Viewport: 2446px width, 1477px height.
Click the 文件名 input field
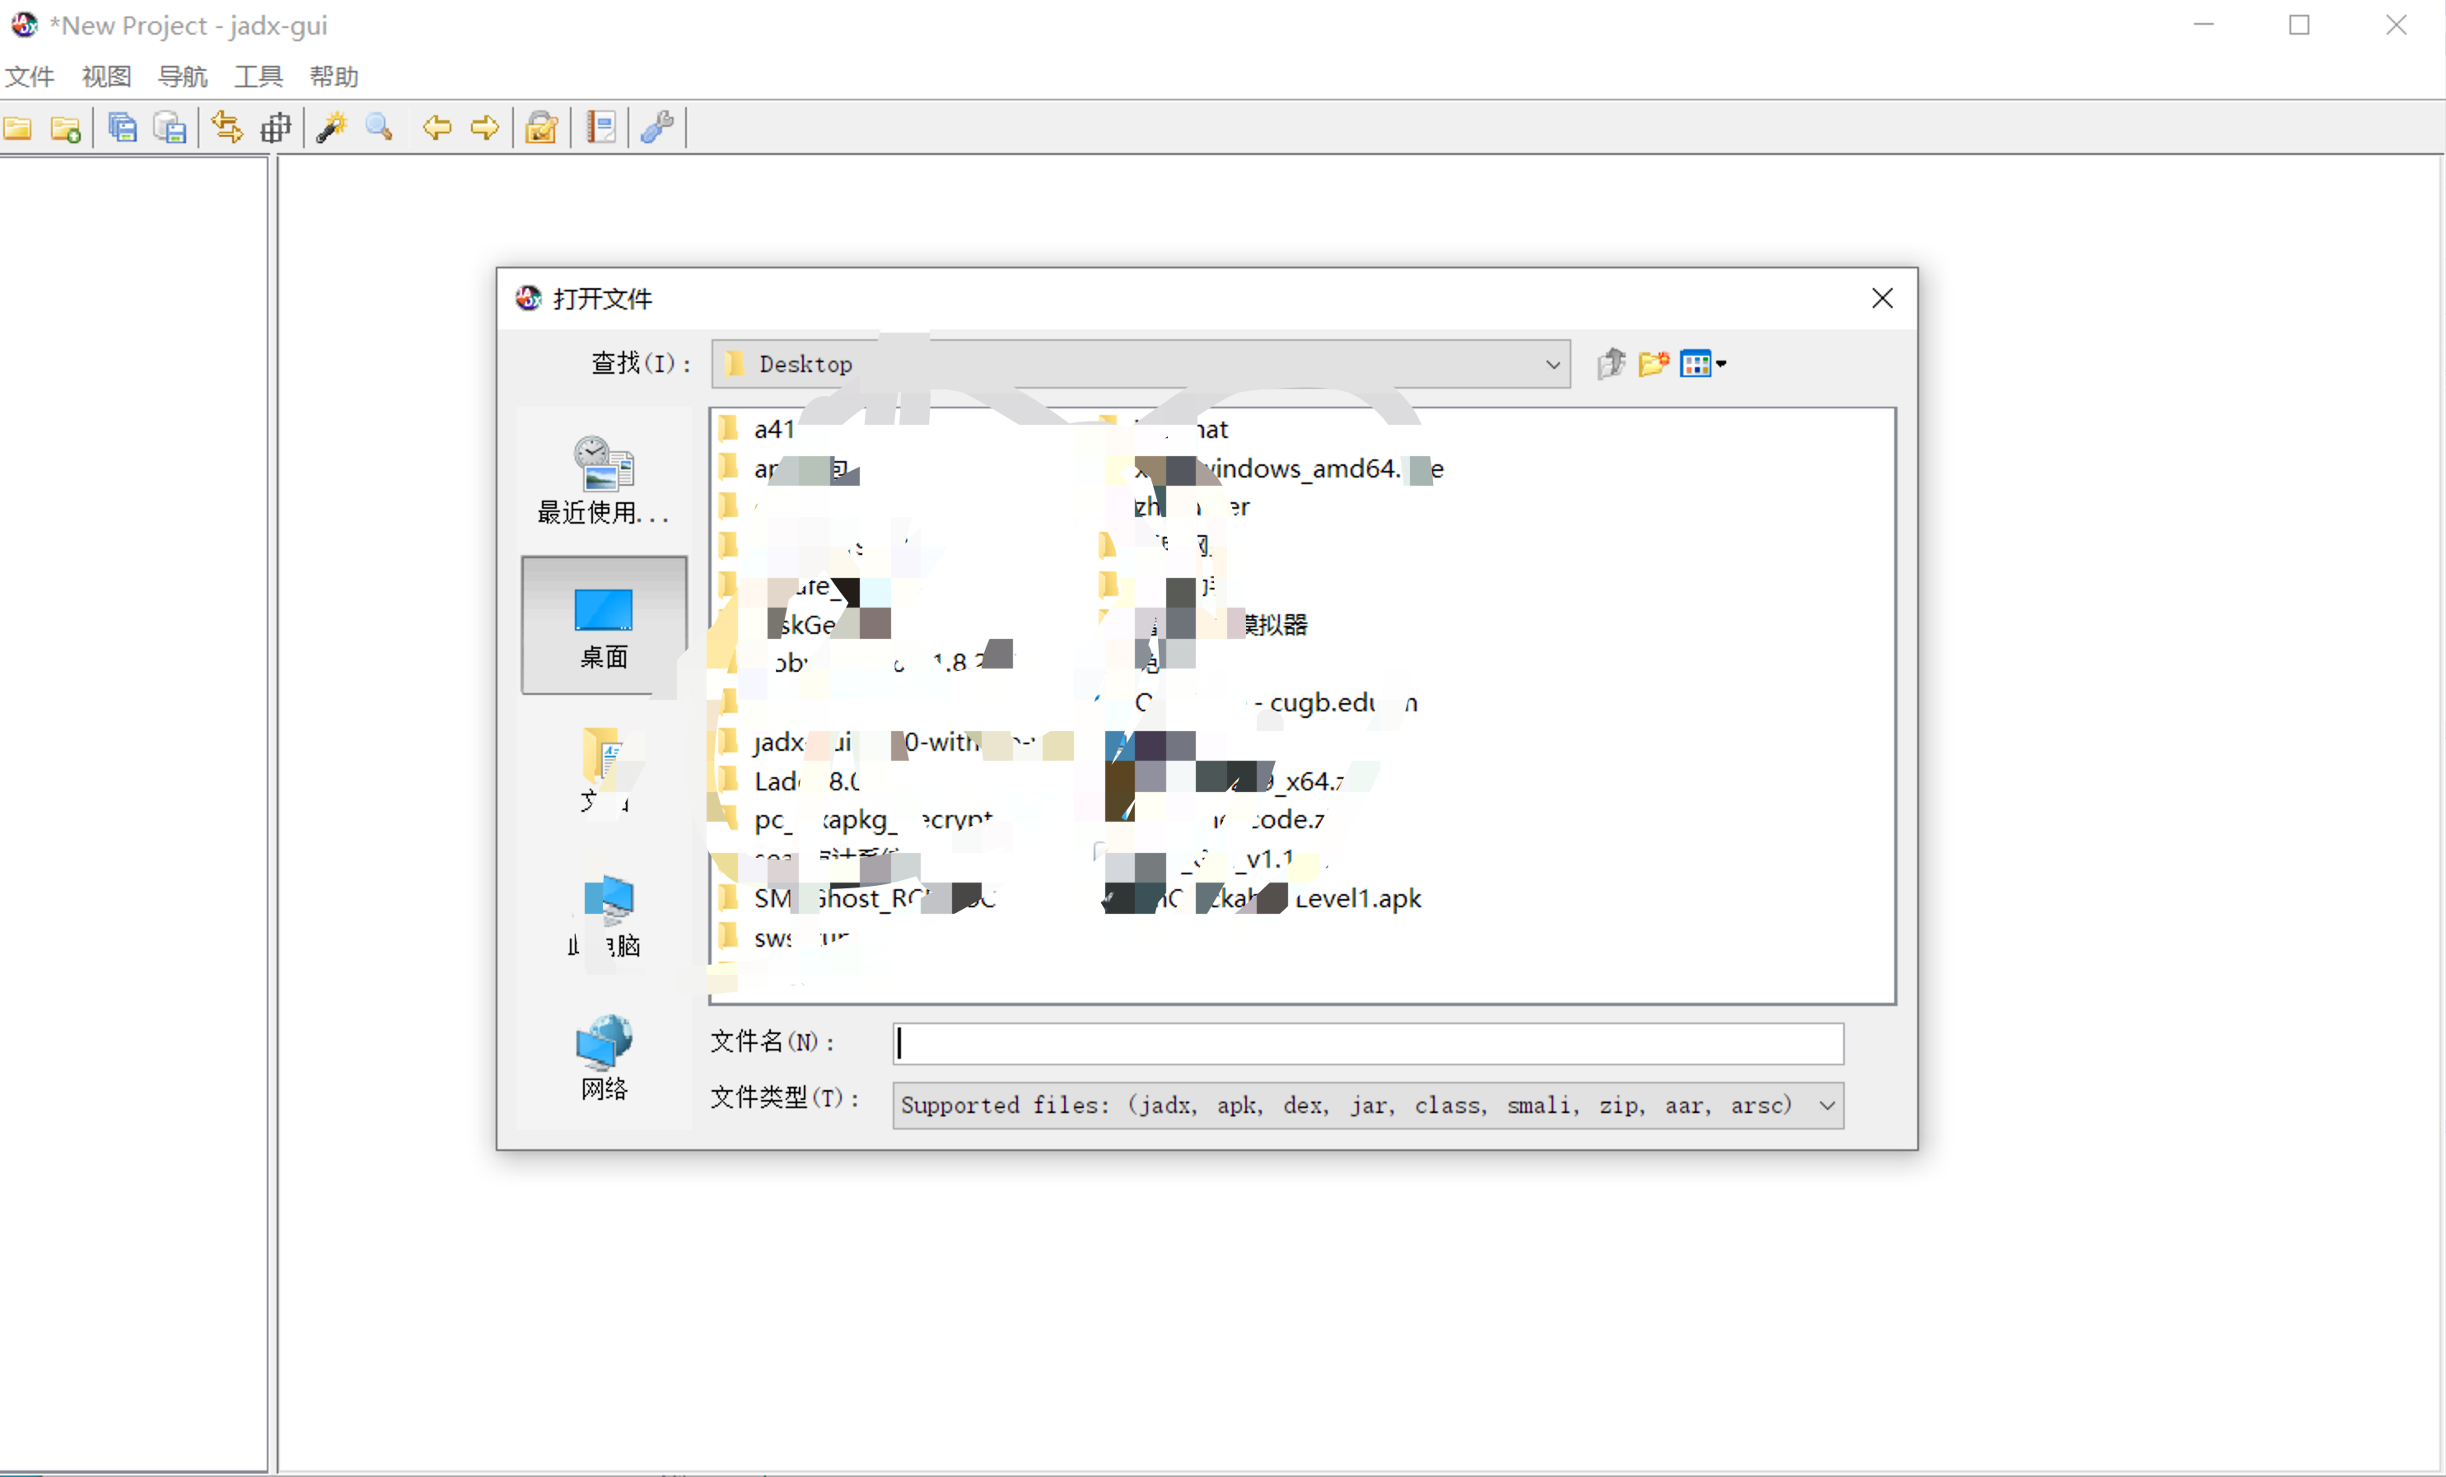pyautogui.click(x=1368, y=1043)
